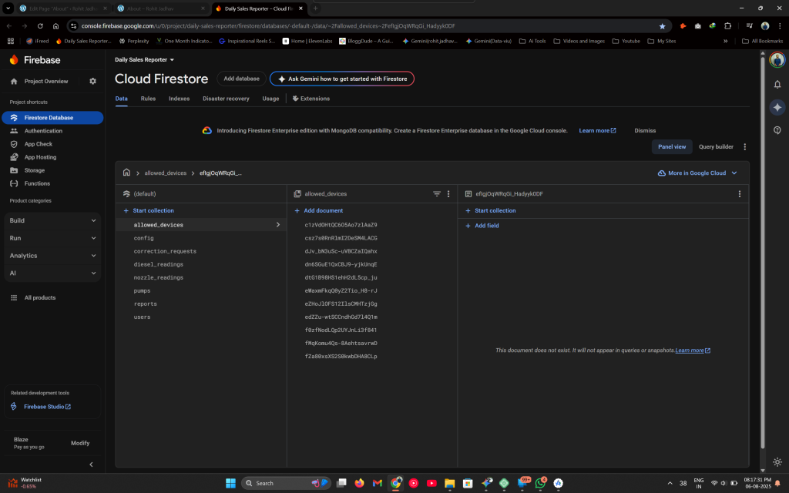Open the Indexes tab

coord(179,99)
